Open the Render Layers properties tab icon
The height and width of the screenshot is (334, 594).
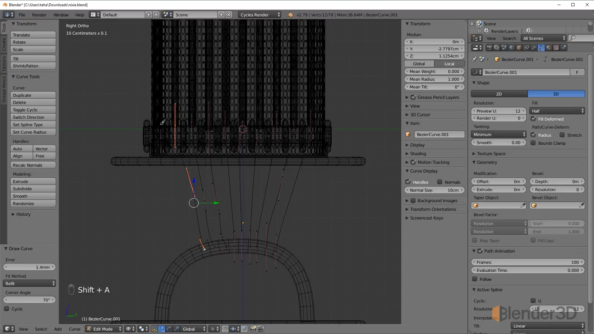coord(497,47)
